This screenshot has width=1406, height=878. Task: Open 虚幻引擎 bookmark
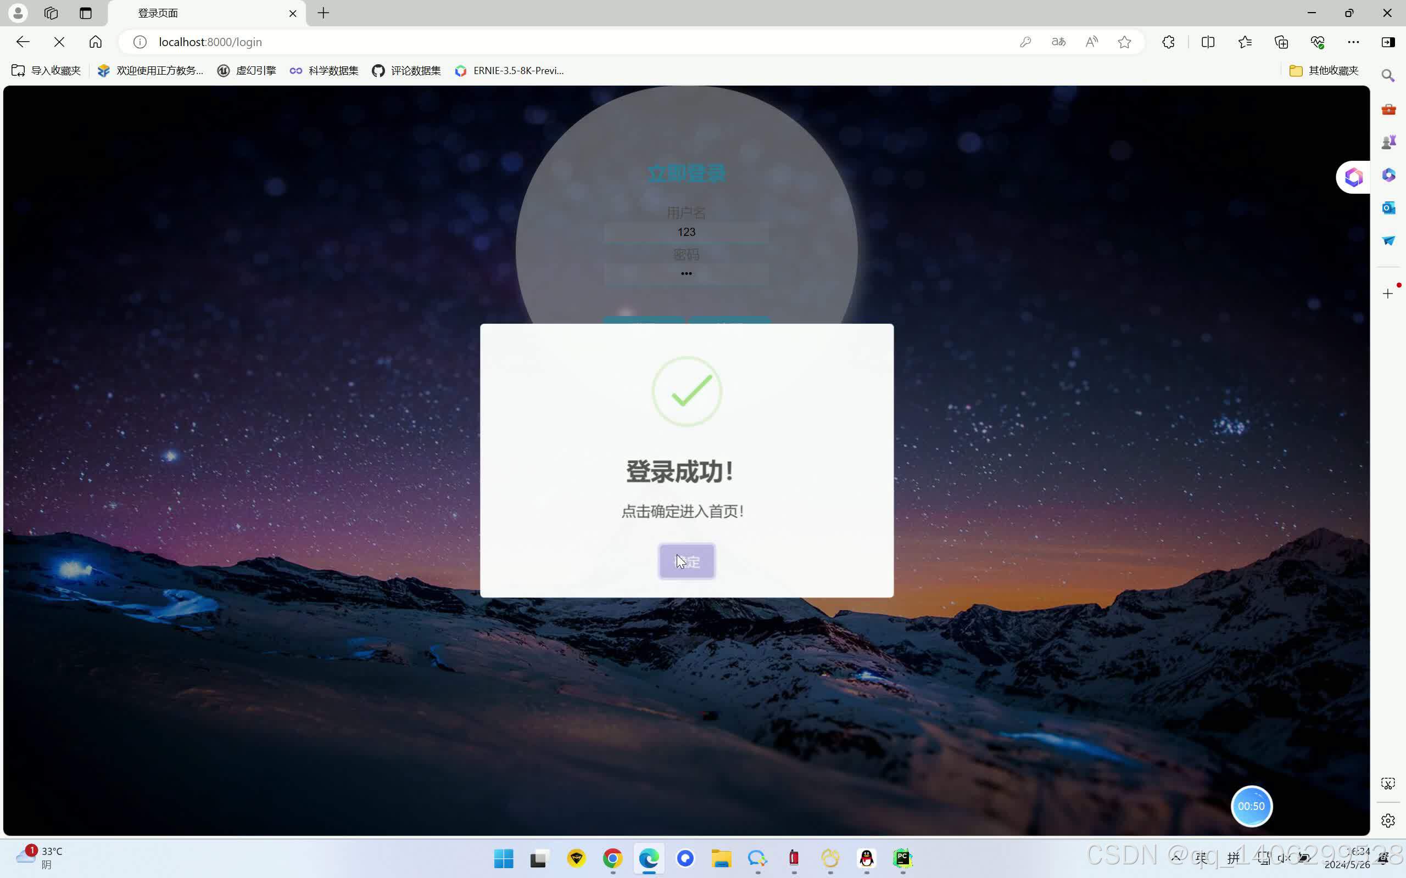click(x=247, y=70)
